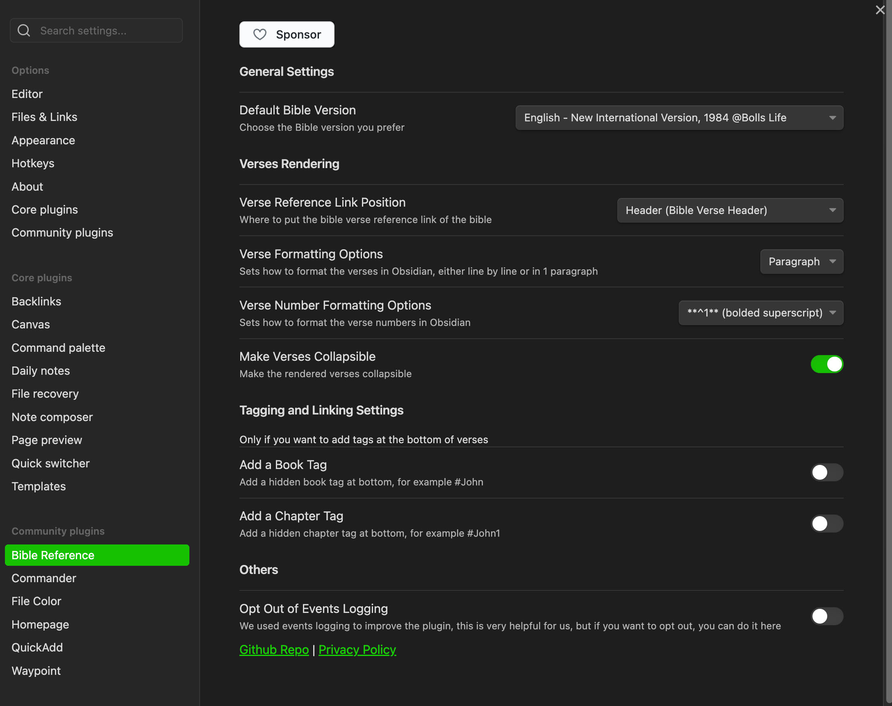Click the heart icon in the Sponsor button
This screenshot has height=706, width=892.
[x=260, y=35]
